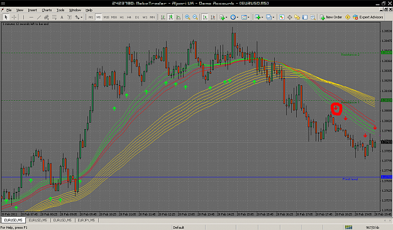The height and width of the screenshot is (230, 393).
Task: Open the Strategy Tester panel
Action: [x=313, y=17]
